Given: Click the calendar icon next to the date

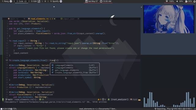Looking at the screenshot, I should (x=86, y=1).
